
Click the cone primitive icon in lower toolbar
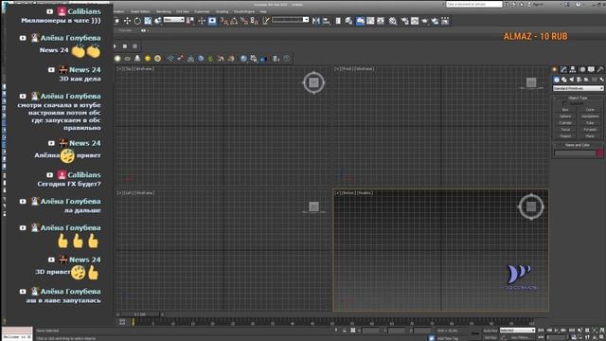tap(137, 59)
